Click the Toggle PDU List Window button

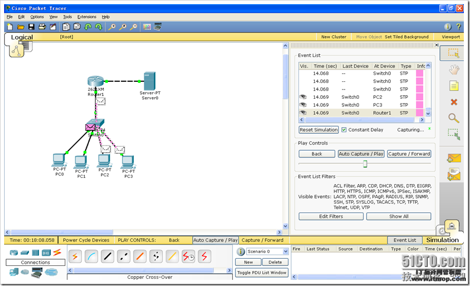pos(262,273)
